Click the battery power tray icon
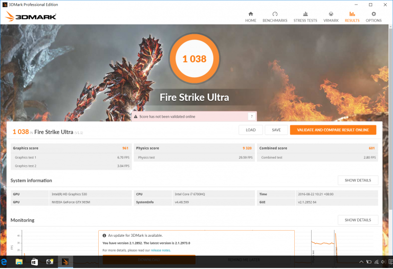Image resolution: width=393 pixels, height=269 pixels. (368, 262)
